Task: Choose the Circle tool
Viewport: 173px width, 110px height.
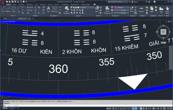Action: coord(14,9)
